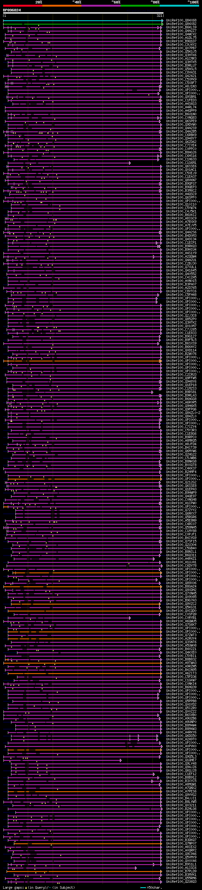202x890 pixels.
Task: Select hit UniRef100_C1FED3
Action: point(181,100)
